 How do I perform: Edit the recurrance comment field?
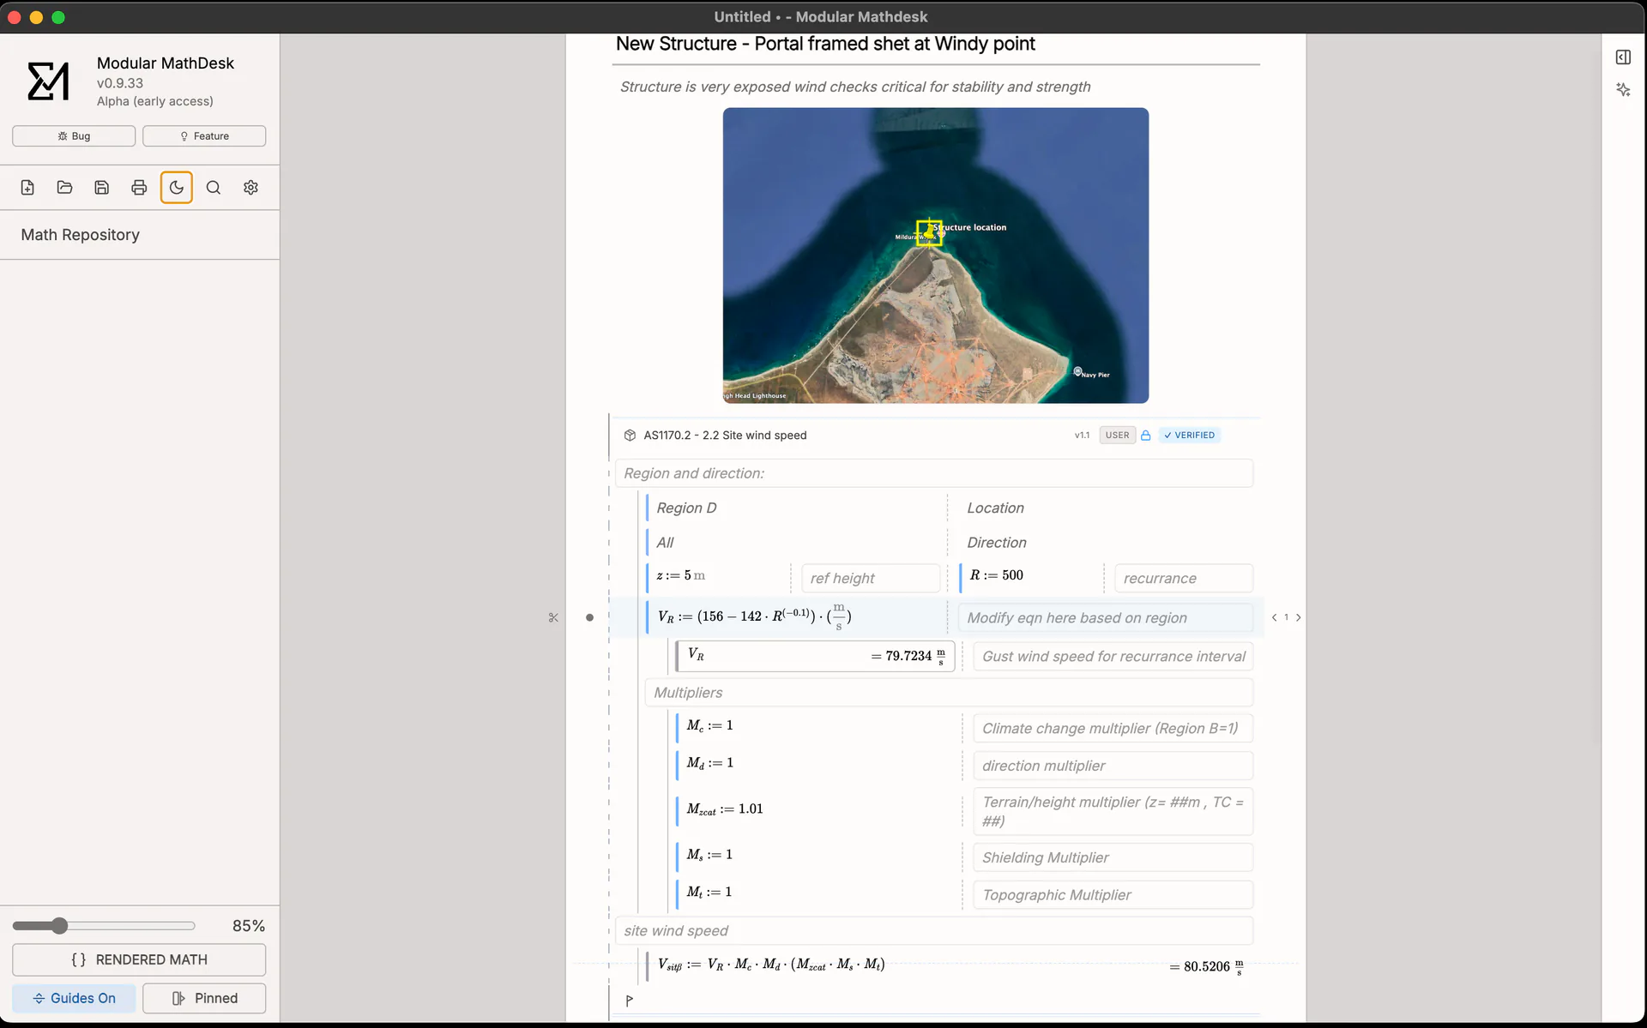pos(1184,579)
